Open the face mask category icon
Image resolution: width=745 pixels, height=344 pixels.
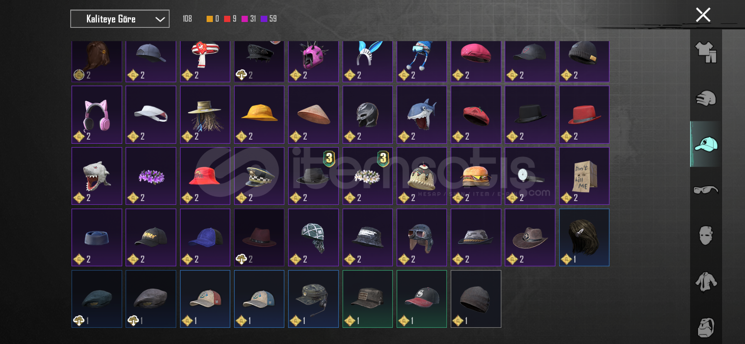pyautogui.click(x=706, y=236)
